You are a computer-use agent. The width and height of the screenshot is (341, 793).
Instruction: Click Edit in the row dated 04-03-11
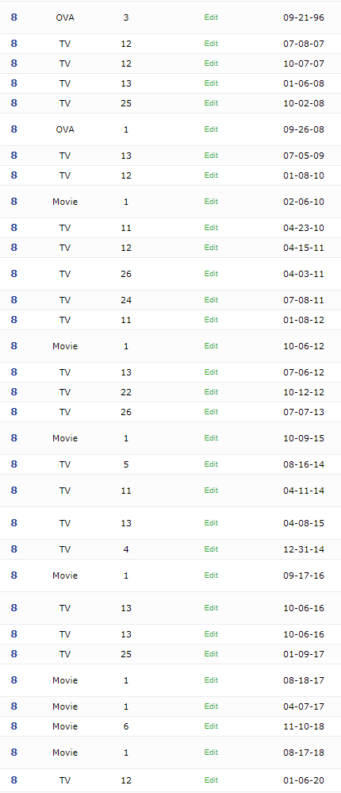click(211, 274)
